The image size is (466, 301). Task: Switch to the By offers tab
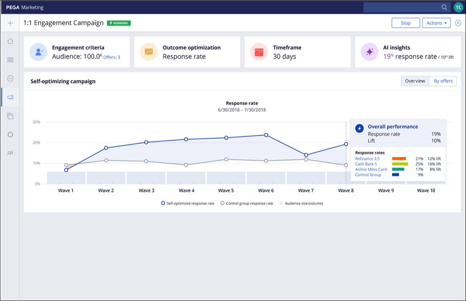tap(443, 81)
